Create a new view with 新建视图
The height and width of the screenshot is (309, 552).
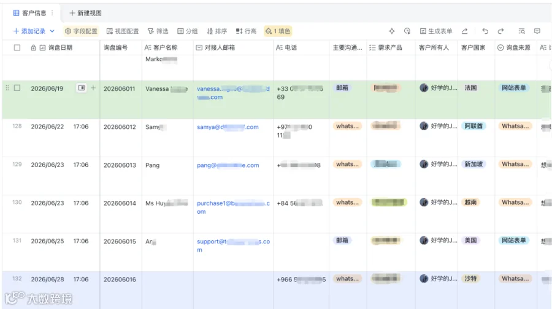(85, 13)
